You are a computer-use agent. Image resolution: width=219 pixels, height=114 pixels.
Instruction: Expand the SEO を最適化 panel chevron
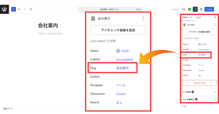coord(215,99)
